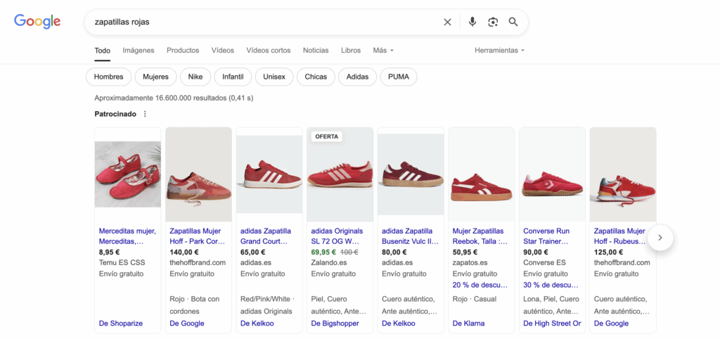
Task: Open Google Lens image search icon
Action: click(493, 22)
